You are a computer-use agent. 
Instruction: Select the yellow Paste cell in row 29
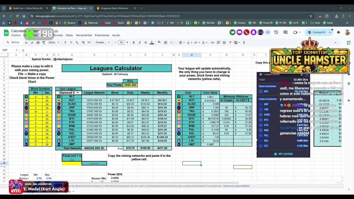72,163
